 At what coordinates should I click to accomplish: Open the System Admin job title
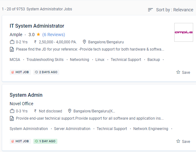click(x=26, y=95)
